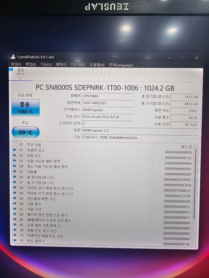Click the status dot for row 09 처리된 쓰기 명령 횟수
The height and width of the screenshot is (278, 209).
(14, 193)
